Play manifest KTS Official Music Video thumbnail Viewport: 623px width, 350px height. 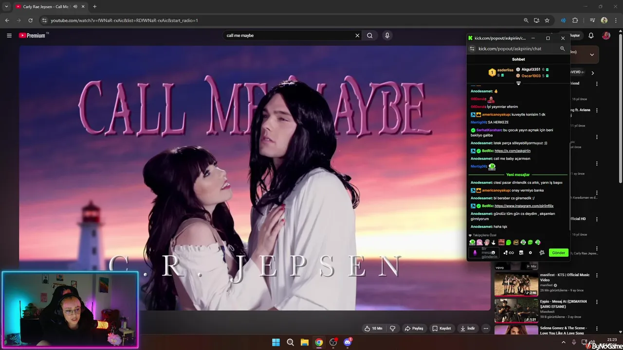pyautogui.click(x=516, y=284)
